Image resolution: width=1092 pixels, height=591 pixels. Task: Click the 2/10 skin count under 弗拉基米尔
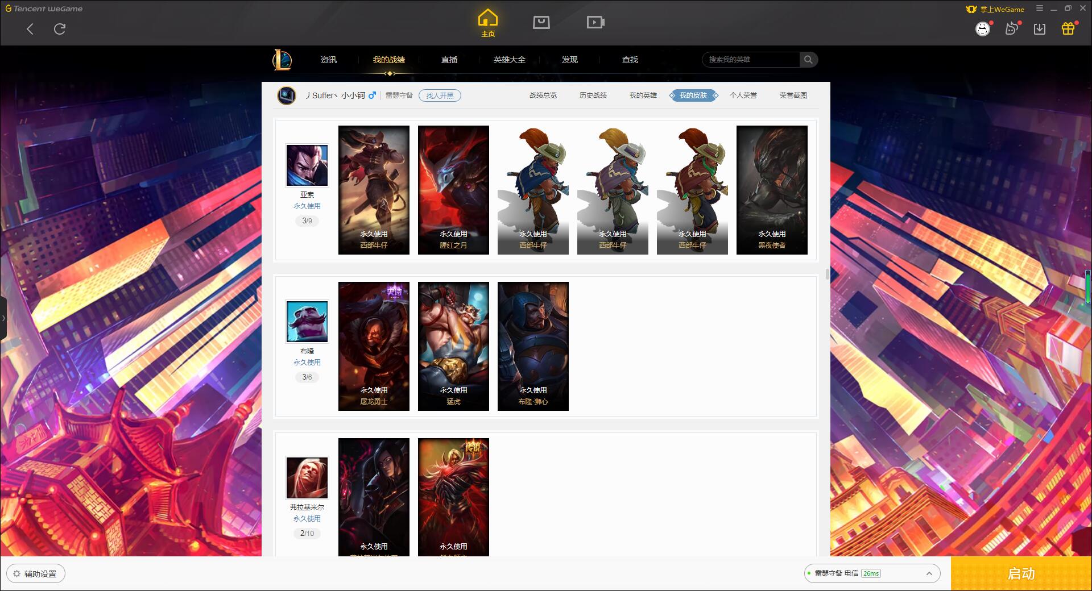[x=307, y=533]
